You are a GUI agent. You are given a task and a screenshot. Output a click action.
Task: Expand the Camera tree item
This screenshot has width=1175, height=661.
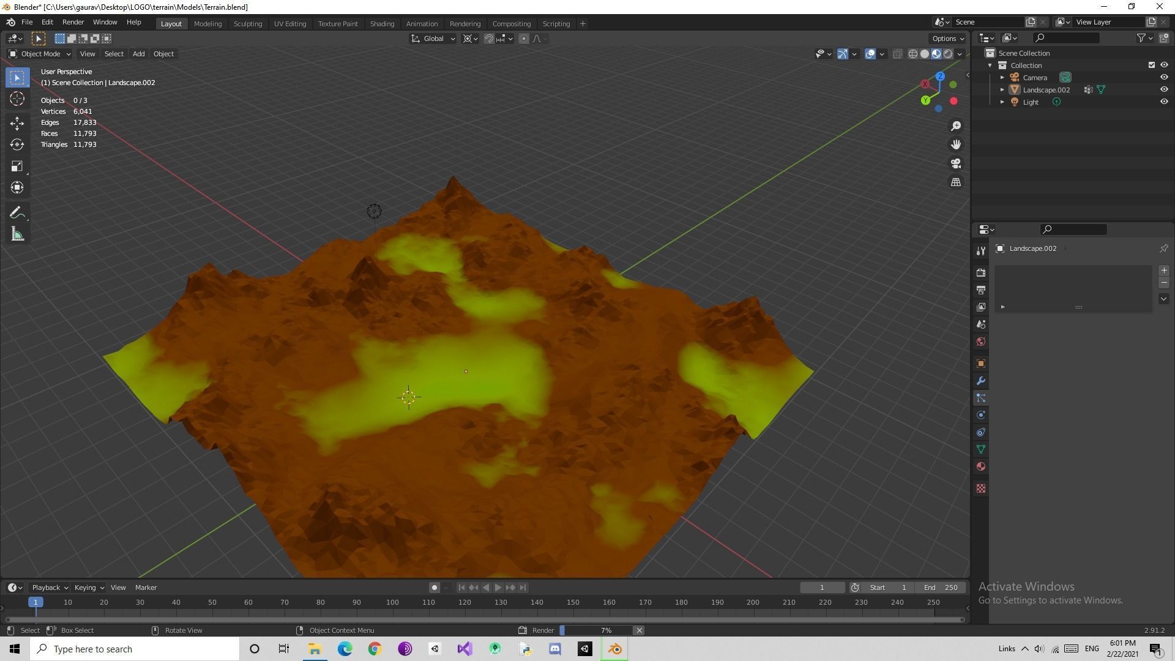click(x=1002, y=77)
